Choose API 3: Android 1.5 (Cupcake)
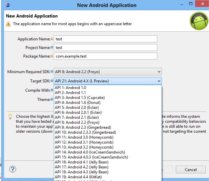 [108, 98]
